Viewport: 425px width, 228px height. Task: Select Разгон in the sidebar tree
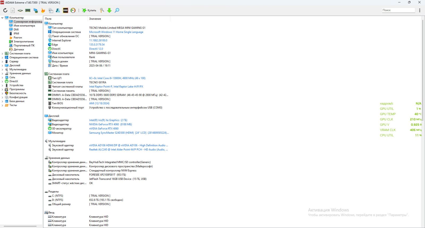coord(18,38)
